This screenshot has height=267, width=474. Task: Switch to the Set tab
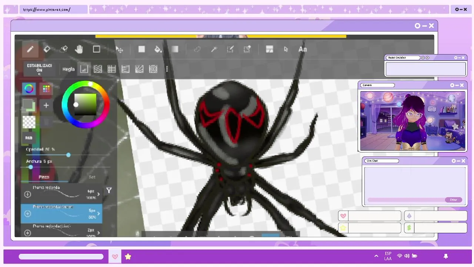click(92, 177)
